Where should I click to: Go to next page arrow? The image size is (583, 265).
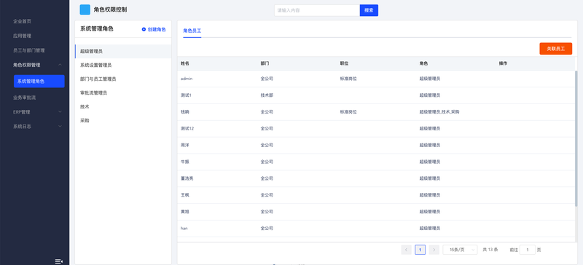[x=434, y=250]
